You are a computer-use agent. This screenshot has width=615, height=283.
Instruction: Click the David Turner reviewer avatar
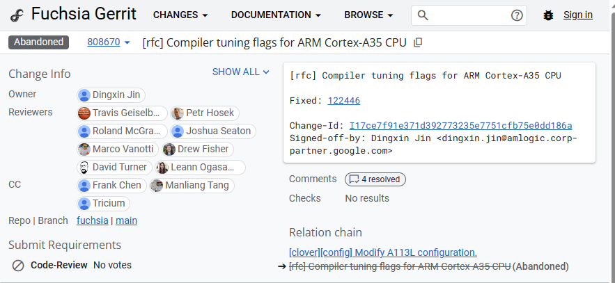point(84,167)
